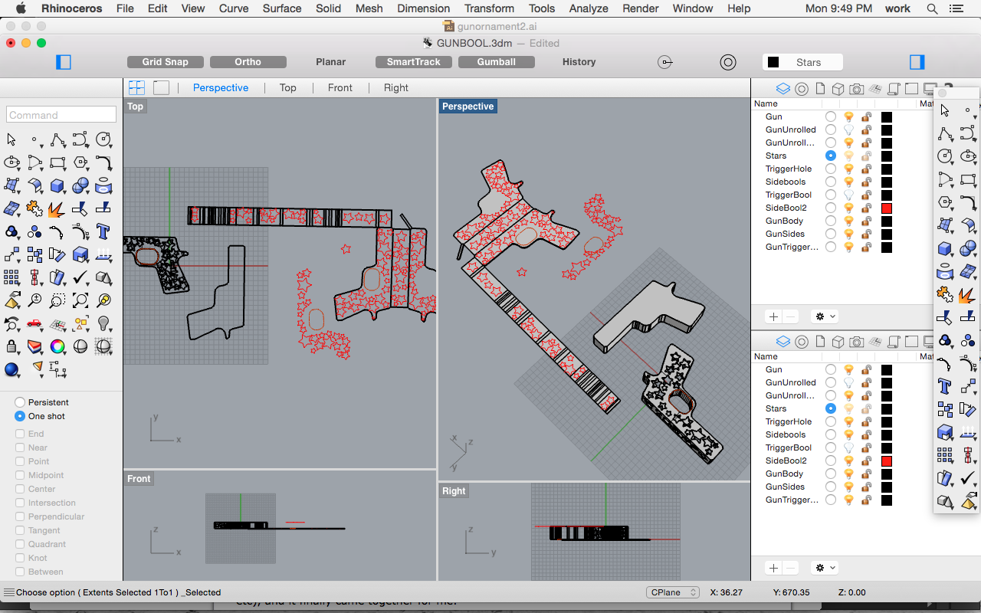Pick the Rectangle tool in the left toolbar
981x613 pixels.
point(57,163)
